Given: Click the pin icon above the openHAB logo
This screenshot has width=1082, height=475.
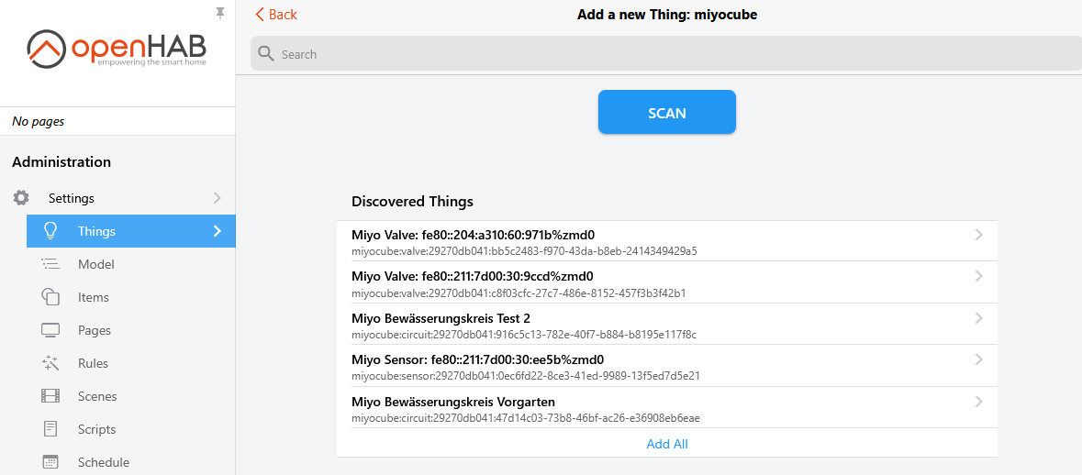Looking at the screenshot, I should click(x=219, y=13).
